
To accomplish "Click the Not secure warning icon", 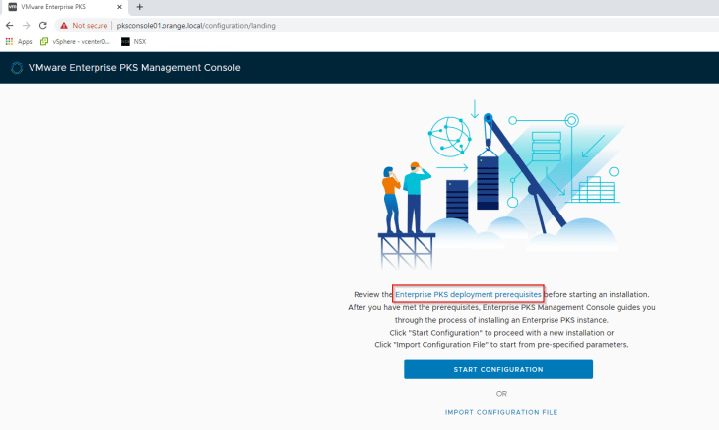I will tap(65, 25).
